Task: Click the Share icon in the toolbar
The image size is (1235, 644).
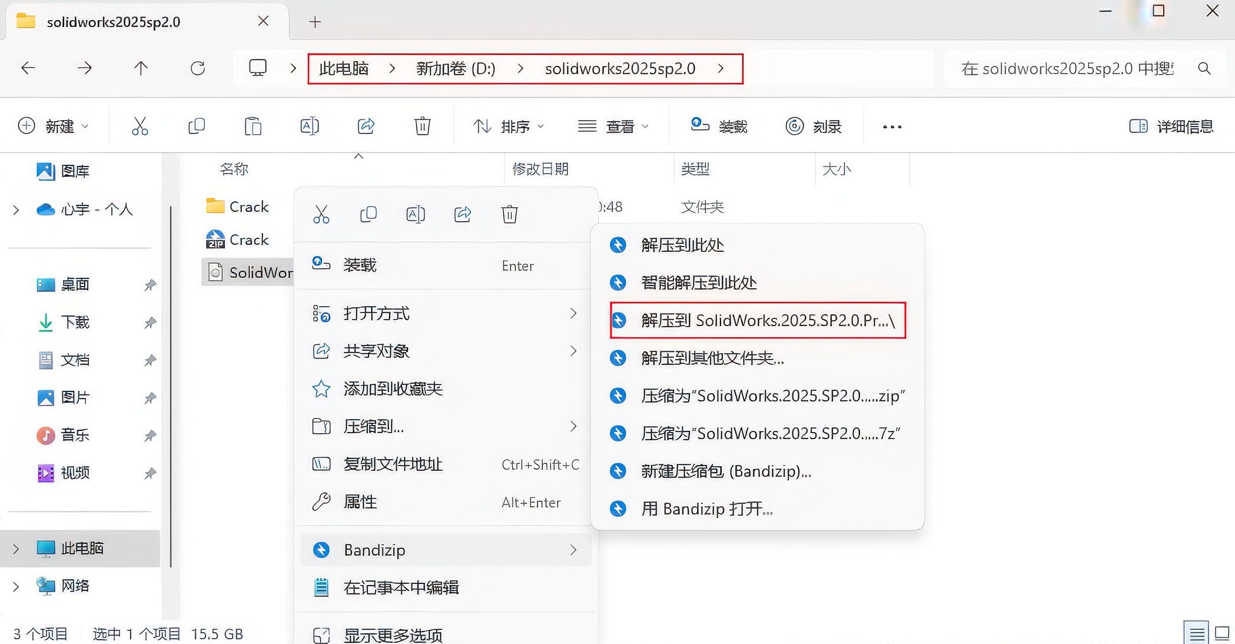Action: pyautogui.click(x=366, y=126)
